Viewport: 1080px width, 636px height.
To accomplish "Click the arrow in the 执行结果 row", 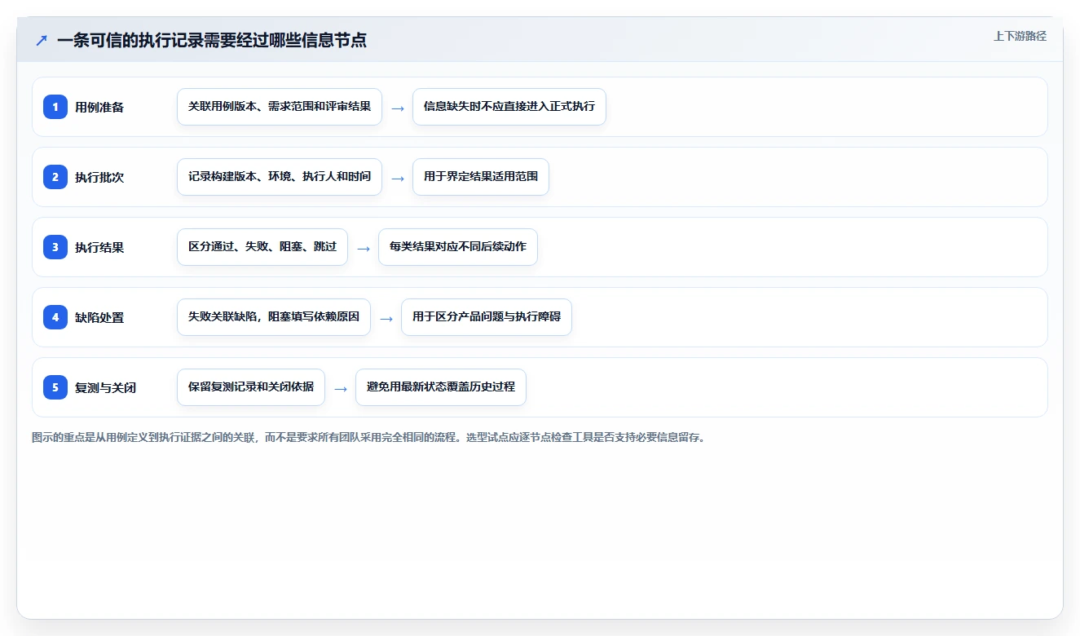I will click(364, 248).
